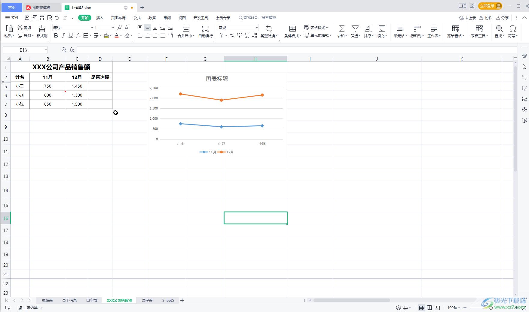The width and height of the screenshot is (529, 312).
Task: Open the 公式 (Formulas) ribbon tab
Action: [x=137, y=18]
